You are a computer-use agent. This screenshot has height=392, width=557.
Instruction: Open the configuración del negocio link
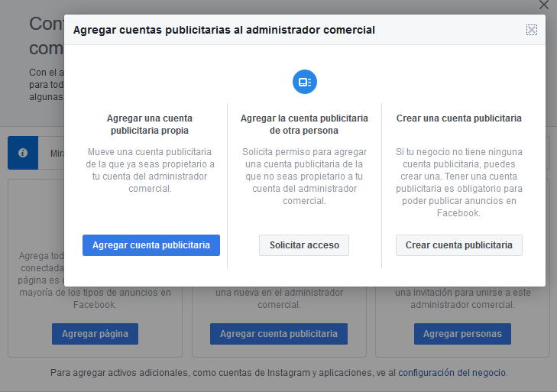point(452,373)
